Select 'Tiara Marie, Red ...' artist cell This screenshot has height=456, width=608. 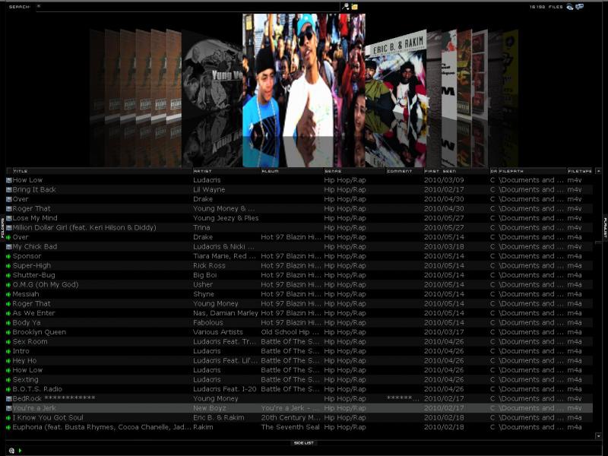(224, 256)
